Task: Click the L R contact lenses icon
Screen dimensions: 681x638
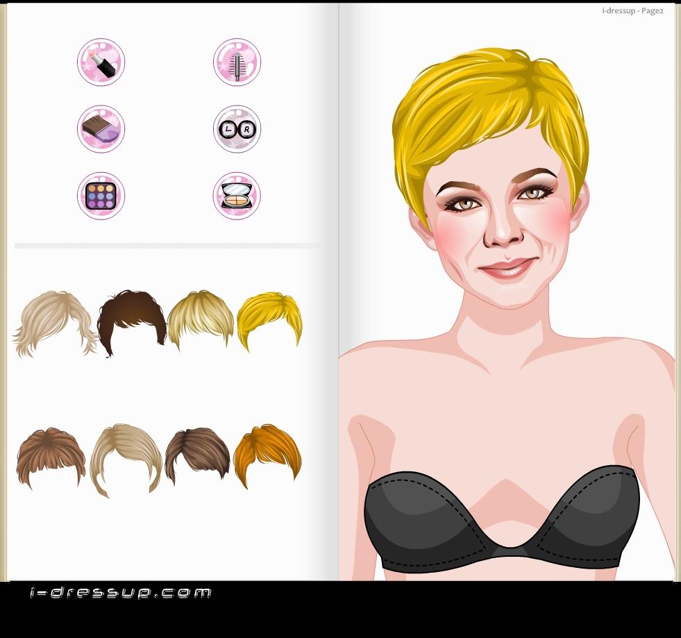Action: [x=237, y=129]
